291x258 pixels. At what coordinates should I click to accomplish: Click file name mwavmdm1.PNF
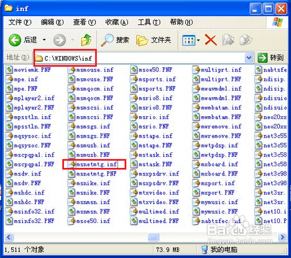(221, 98)
